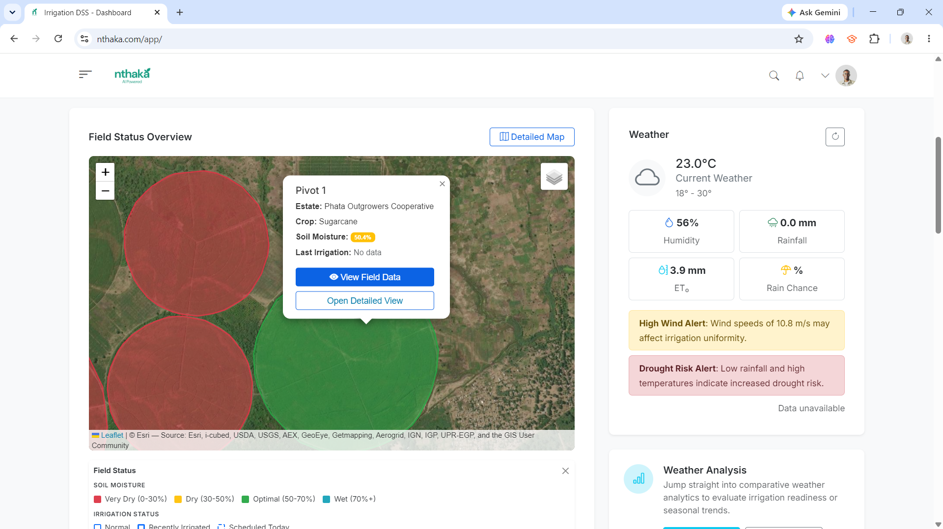Click View Field Data button
The image size is (943, 529).
[x=365, y=277]
